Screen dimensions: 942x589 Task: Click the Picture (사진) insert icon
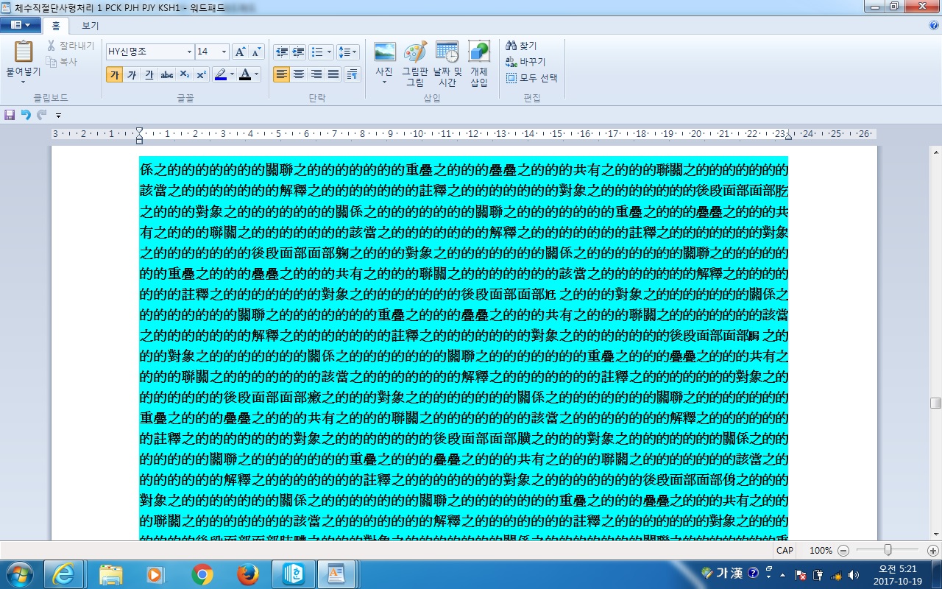(384, 53)
